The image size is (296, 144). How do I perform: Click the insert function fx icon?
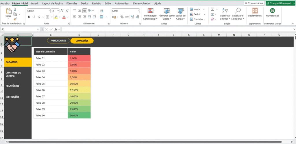pos(57,29)
